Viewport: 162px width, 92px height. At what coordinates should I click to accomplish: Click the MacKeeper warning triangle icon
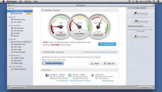pos(43,52)
